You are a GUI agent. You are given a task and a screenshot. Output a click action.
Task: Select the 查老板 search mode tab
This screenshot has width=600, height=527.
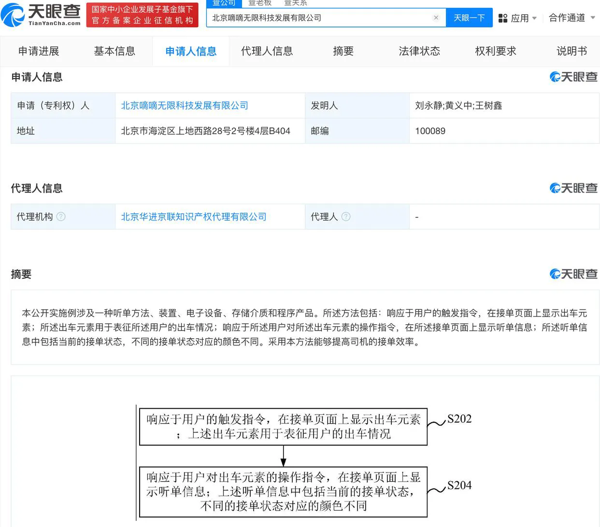(x=260, y=3)
